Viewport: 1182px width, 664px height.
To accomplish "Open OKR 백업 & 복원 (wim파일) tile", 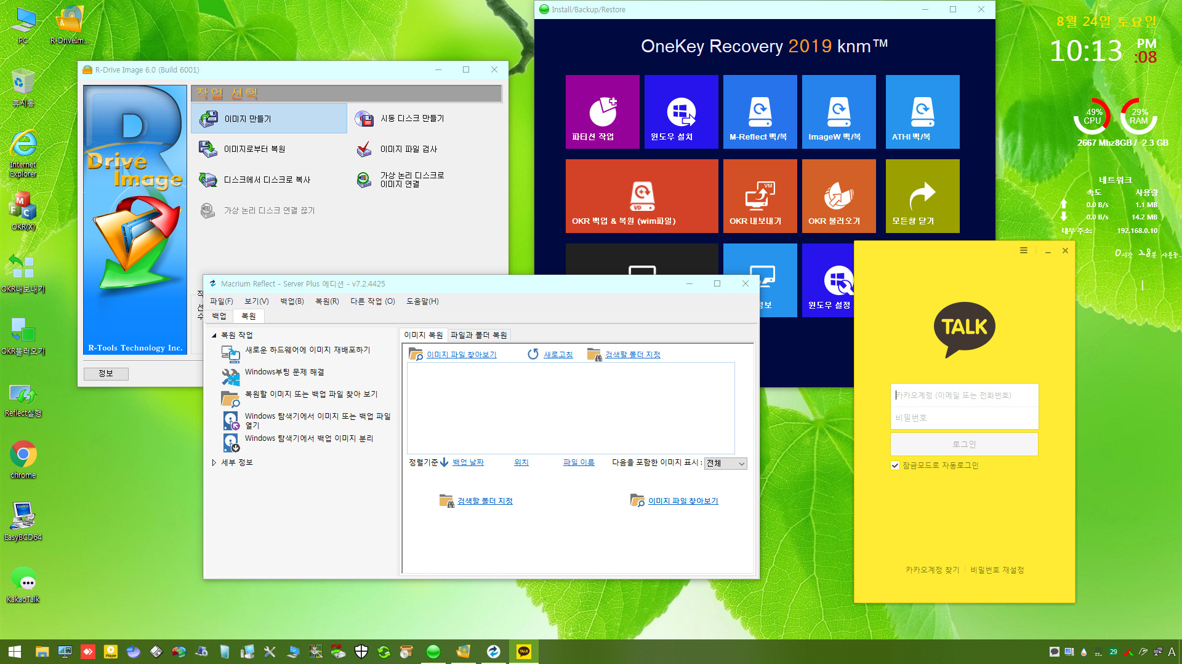I will (642, 196).
